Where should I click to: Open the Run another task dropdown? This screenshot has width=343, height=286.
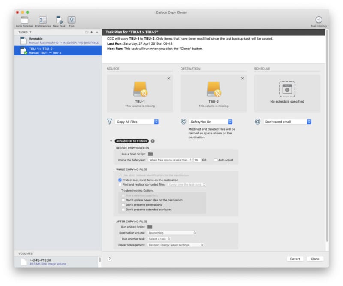pos(159,239)
